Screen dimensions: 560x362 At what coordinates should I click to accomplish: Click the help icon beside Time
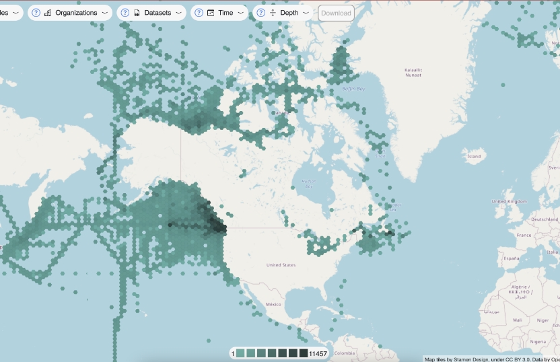pyautogui.click(x=199, y=13)
